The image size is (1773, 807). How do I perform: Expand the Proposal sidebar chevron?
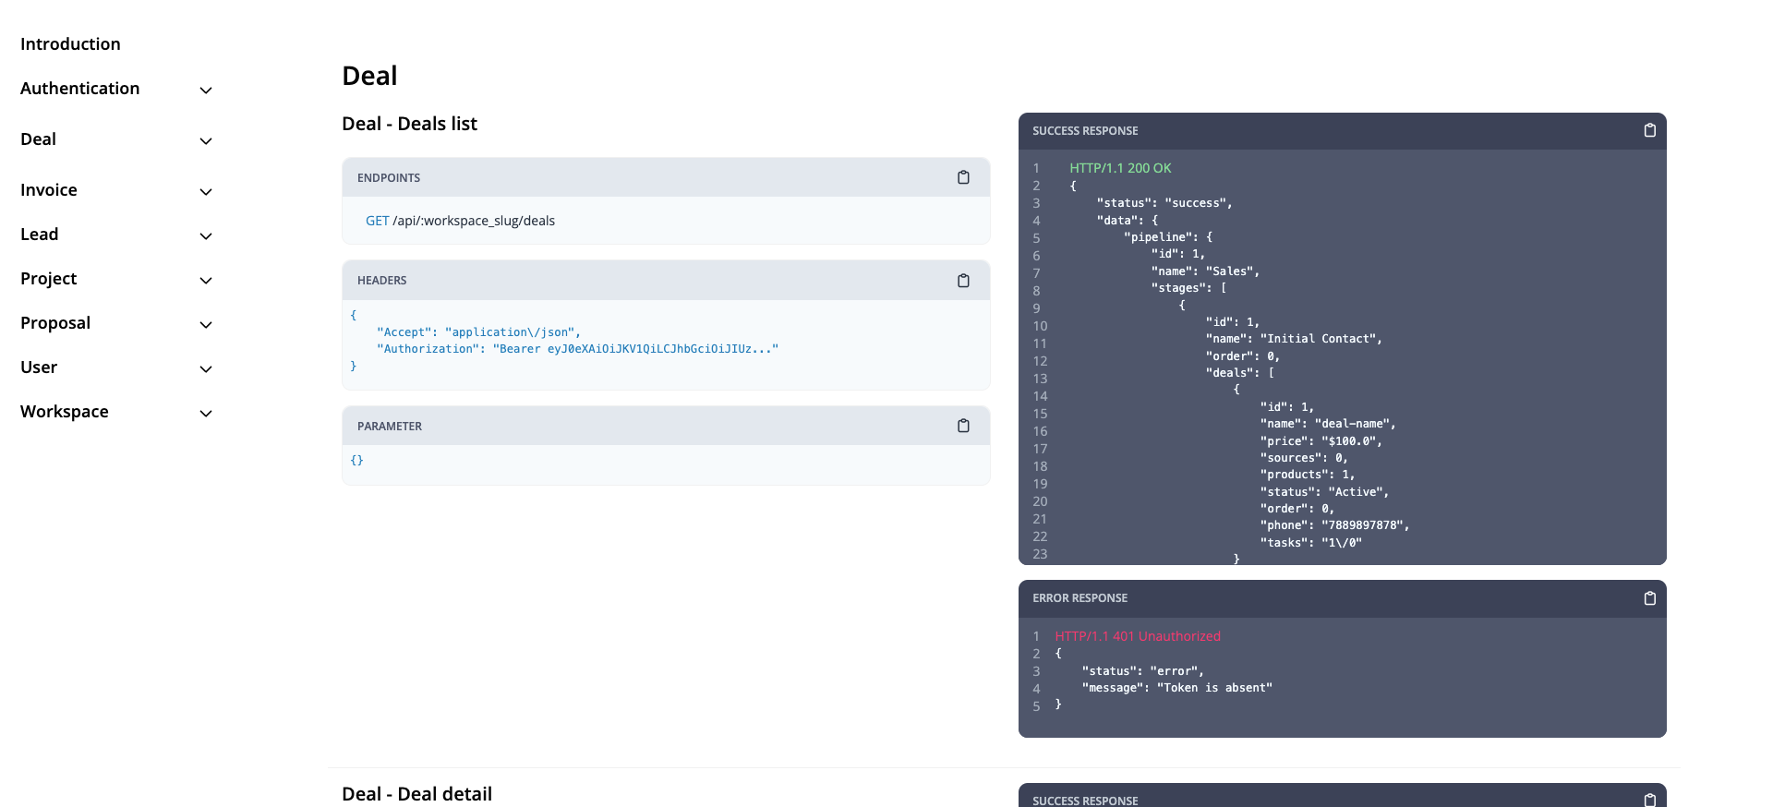coord(206,324)
